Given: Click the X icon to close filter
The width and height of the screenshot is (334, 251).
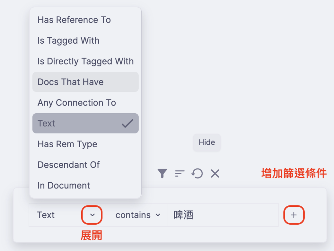Looking at the screenshot, I should point(215,174).
